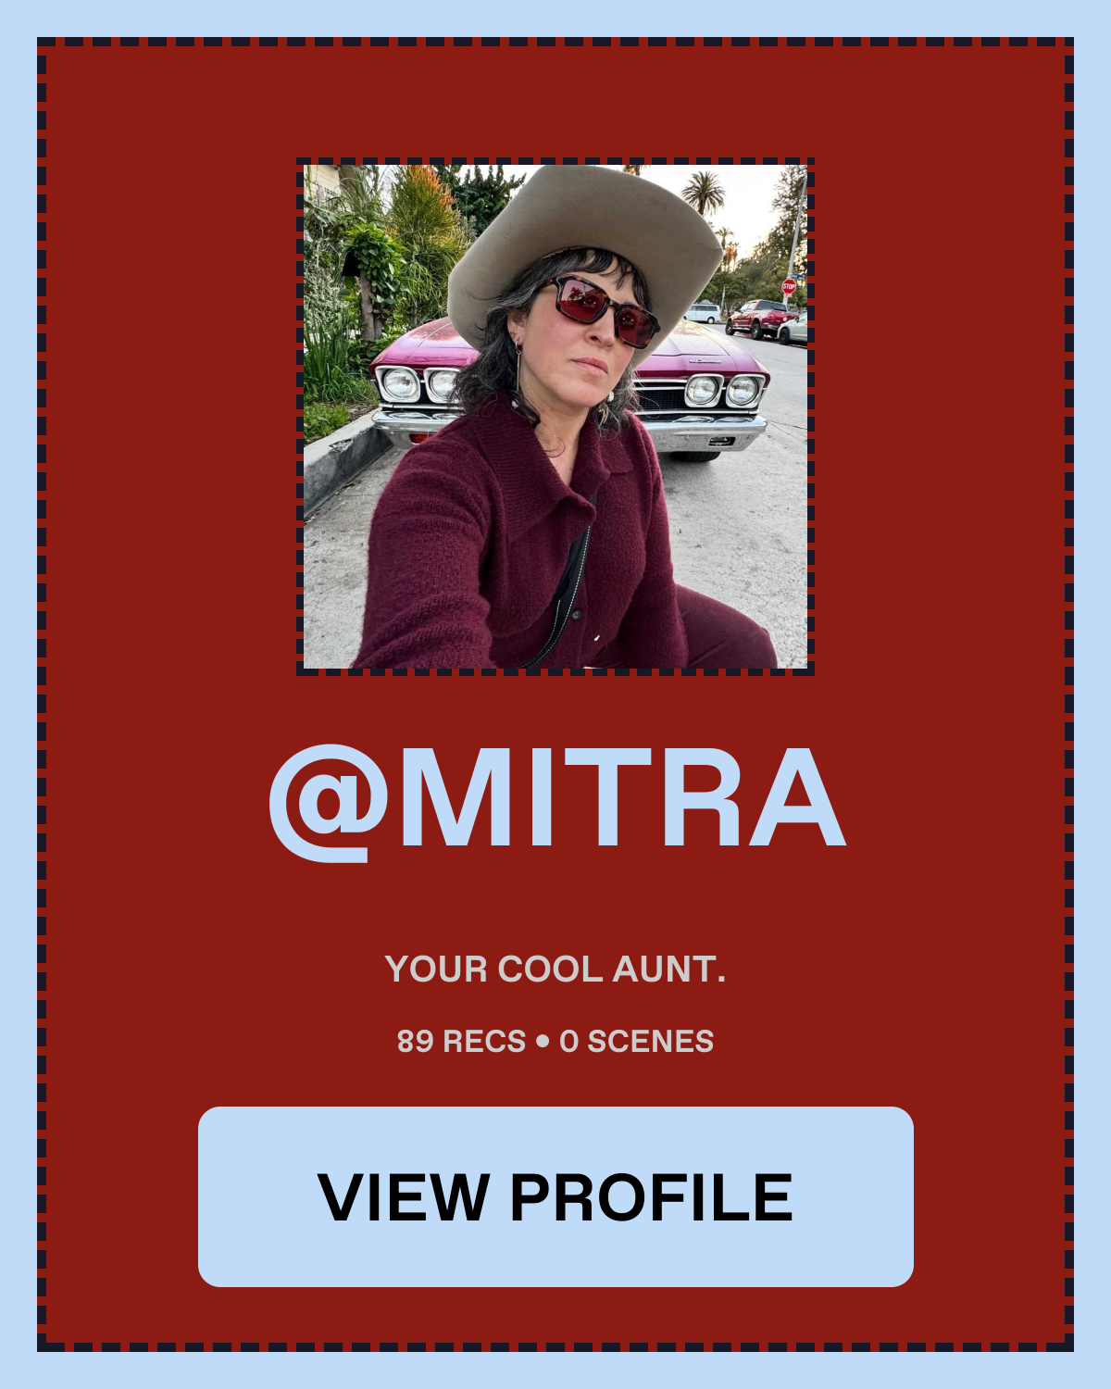
Task: Click the pink car's right headlights
Action: pos(724,390)
